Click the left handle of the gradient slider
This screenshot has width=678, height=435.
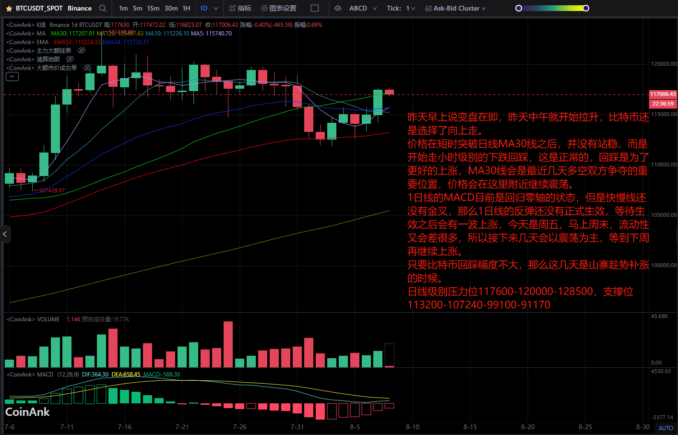point(518,8)
